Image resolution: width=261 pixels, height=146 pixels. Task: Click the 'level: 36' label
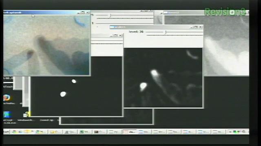[136, 32]
